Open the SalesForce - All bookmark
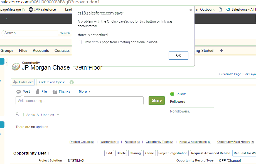 point(241,9)
